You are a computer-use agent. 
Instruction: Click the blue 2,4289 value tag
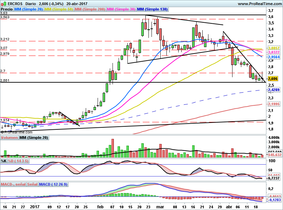click(274, 90)
